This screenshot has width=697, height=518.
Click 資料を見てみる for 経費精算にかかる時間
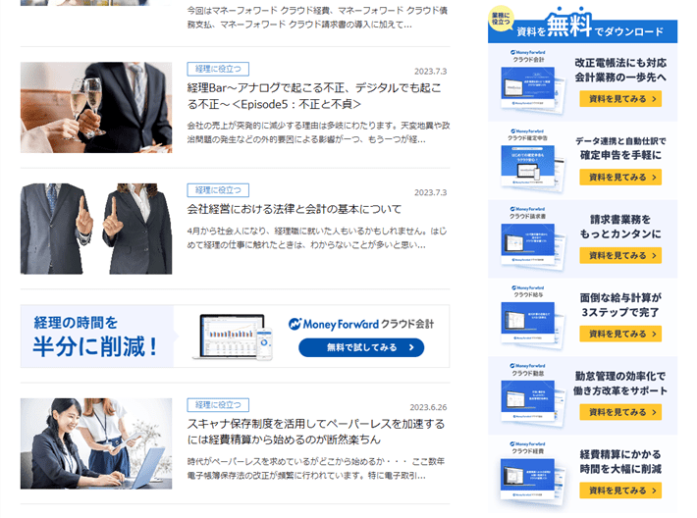coord(620,491)
